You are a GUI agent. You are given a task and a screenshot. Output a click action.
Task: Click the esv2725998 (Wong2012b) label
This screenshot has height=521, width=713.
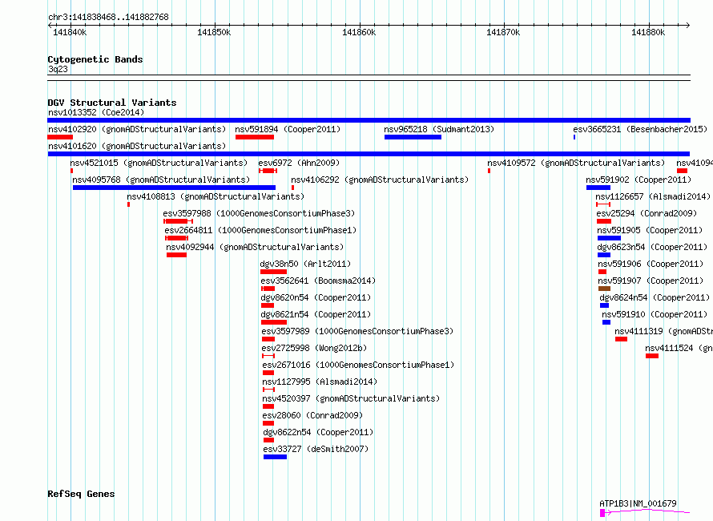pyautogui.click(x=314, y=348)
